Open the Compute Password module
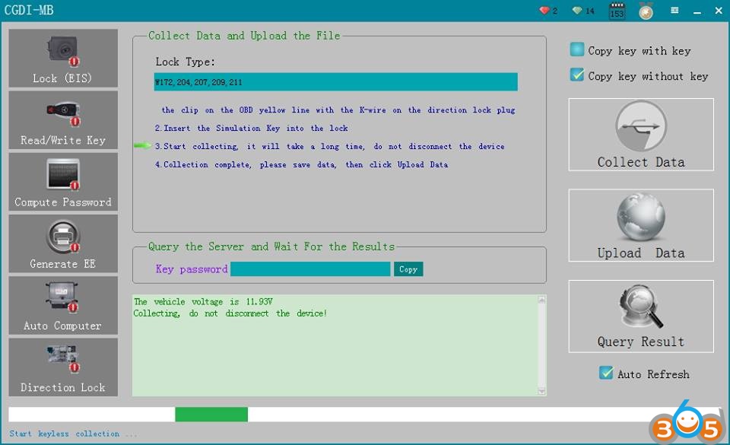 click(x=63, y=182)
